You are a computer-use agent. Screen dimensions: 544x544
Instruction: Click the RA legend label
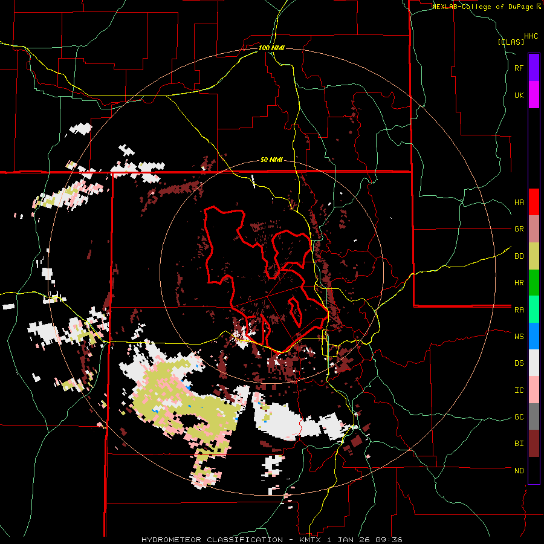click(519, 310)
